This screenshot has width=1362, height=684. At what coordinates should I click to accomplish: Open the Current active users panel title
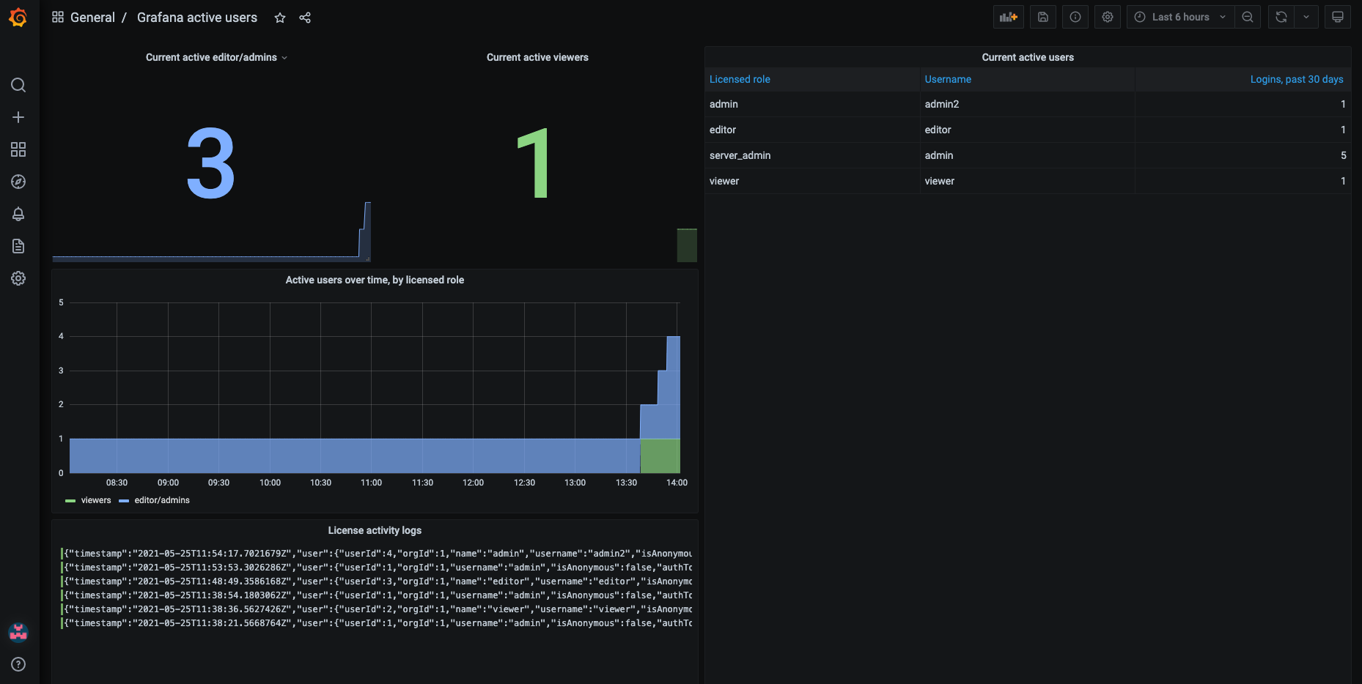click(x=1028, y=57)
